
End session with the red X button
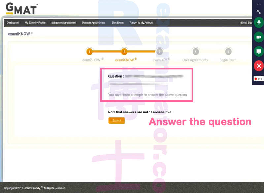point(259,66)
